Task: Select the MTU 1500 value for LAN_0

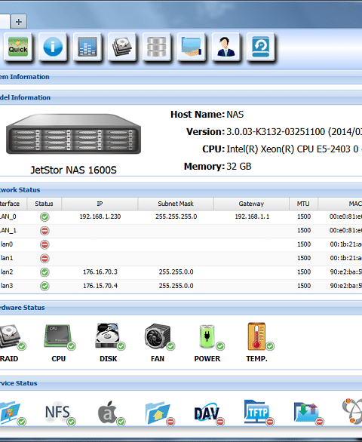Action: click(304, 216)
